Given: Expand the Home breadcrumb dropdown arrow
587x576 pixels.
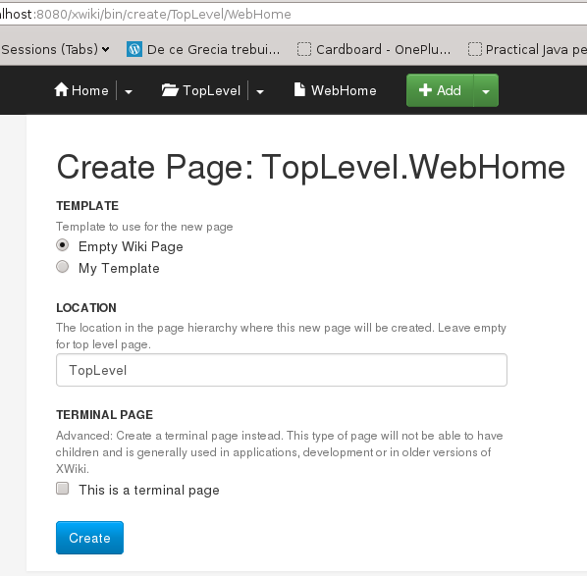Looking at the screenshot, I should click(x=129, y=91).
